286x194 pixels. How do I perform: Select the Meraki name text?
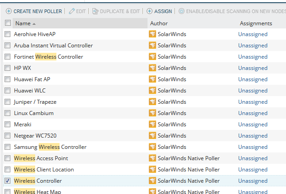(x=23, y=125)
